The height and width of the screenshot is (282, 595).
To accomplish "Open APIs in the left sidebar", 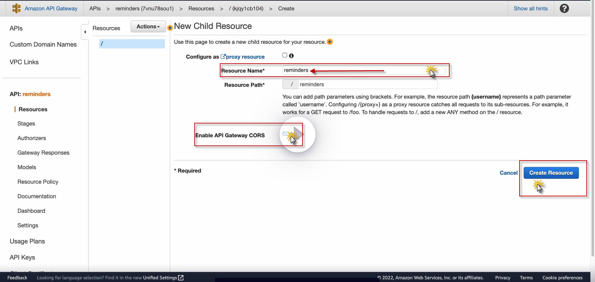I will click(x=16, y=28).
